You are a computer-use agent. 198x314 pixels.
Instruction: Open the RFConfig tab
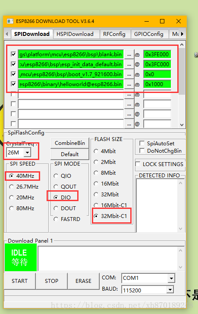[114, 34]
